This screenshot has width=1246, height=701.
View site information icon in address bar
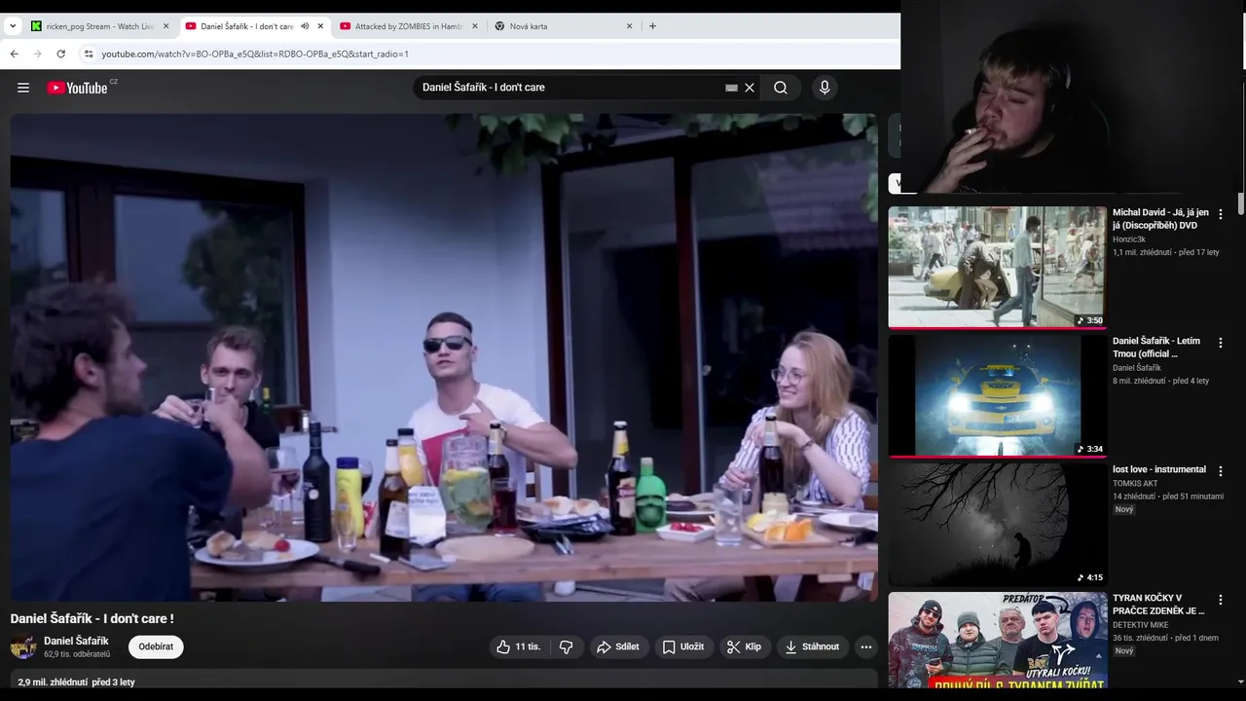pyautogui.click(x=89, y=54)
